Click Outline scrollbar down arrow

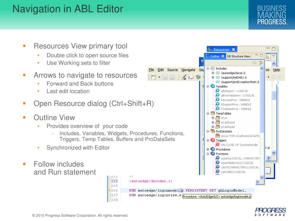[x=262, y=177]
